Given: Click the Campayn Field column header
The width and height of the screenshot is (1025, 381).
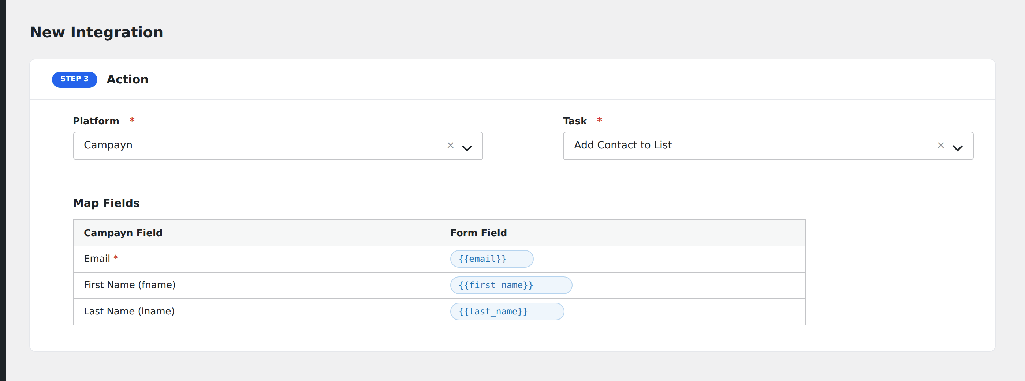Looking at the screenshot, I should pyautogui.click(x=123, y=233).
